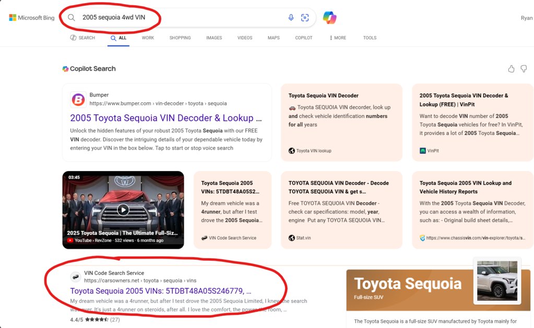Open Toyota Sequoia 2005 VINs card
534x328 pixels.
tap(233, 210)
